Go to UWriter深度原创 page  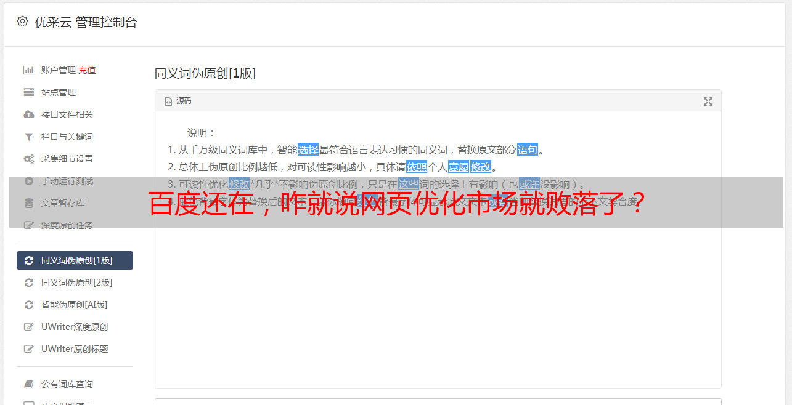pyautogui.click(x=75, y=327)
